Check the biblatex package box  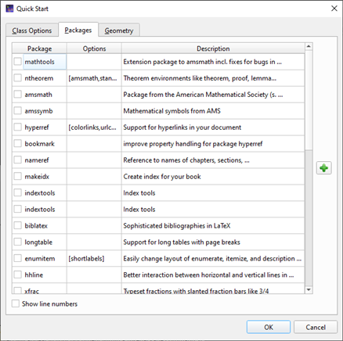pyautogui.click(x=18, y=225)
